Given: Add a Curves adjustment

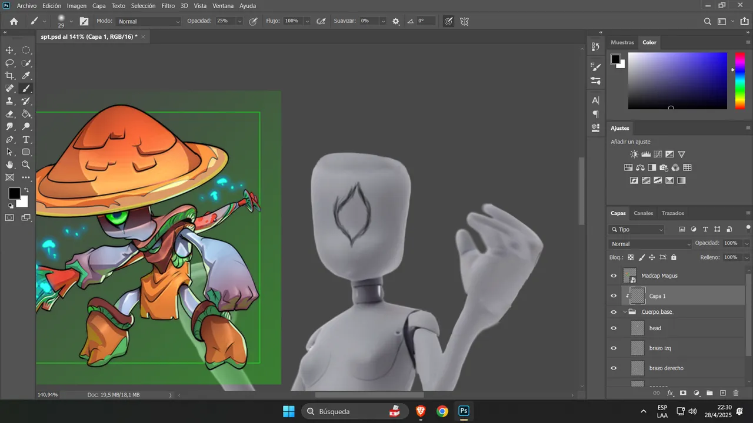Looking at the screenshot, I should (658, 155).
